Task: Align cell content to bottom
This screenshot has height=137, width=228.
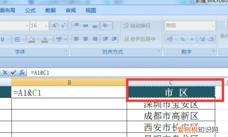Action: point(95,25)
